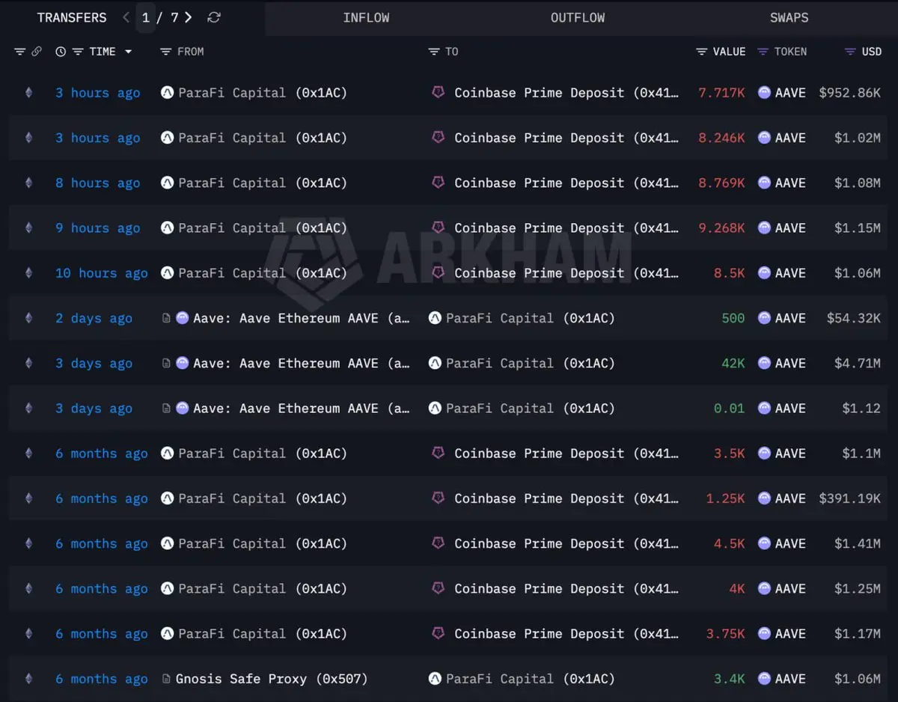This screenshot has height=702, width=898.
Task: Click AAVE token label in $4.71M row
Action: 790,363
